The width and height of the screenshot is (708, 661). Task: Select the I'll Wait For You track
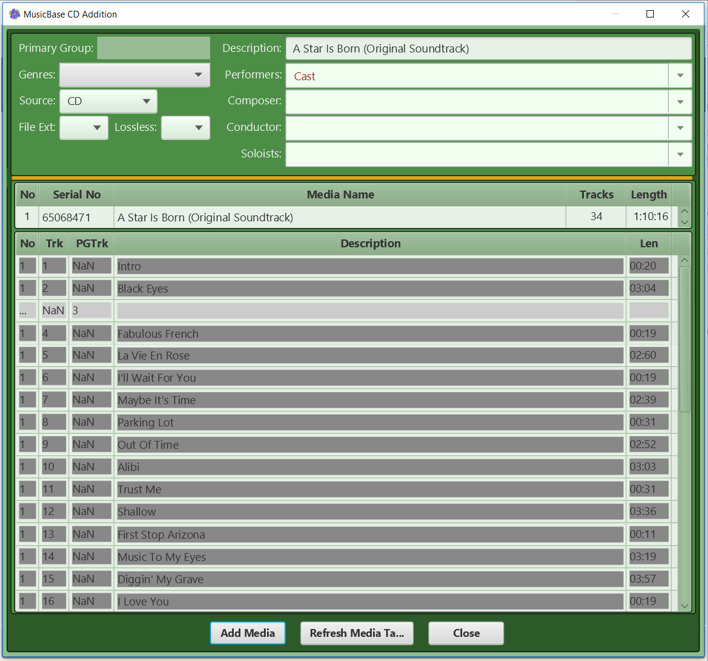click(370, 378)
